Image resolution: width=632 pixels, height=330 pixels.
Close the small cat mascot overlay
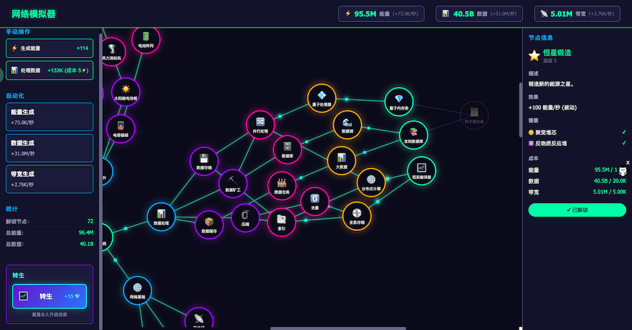click(628, 163)
